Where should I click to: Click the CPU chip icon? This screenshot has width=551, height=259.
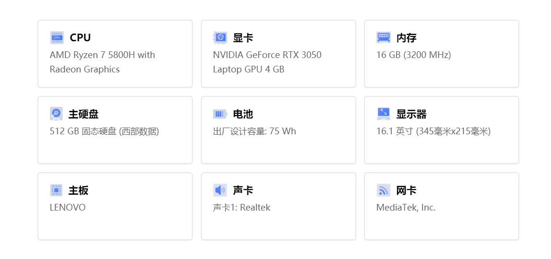57,37
